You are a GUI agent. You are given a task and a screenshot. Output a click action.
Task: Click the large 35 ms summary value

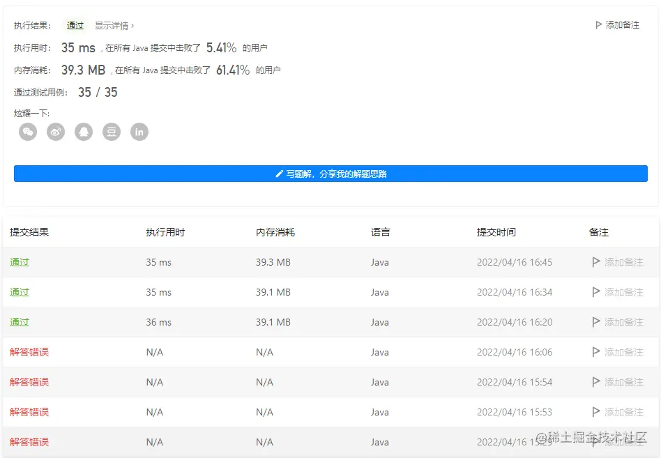tap(78, 47)
